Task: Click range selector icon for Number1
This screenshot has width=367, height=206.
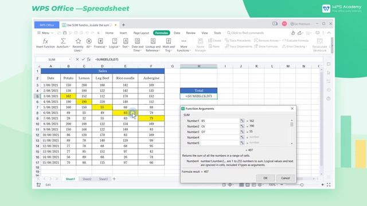Action: coord(242,121)
